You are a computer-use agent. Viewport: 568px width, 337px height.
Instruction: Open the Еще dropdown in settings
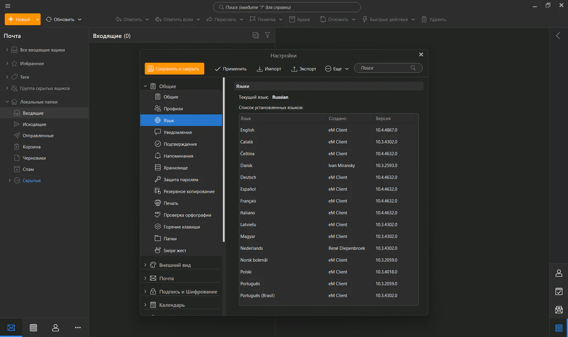point(337,68)
